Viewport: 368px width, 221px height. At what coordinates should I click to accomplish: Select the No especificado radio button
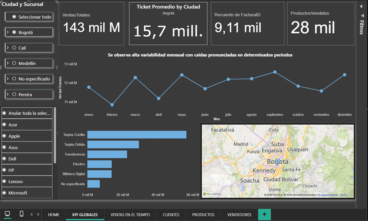pyautogui.click(x=14, y=79)
